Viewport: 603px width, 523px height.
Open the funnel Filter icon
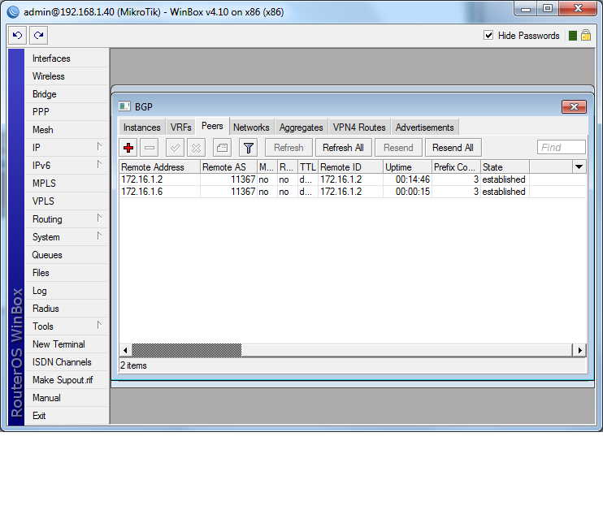click(x=249, y=148)
